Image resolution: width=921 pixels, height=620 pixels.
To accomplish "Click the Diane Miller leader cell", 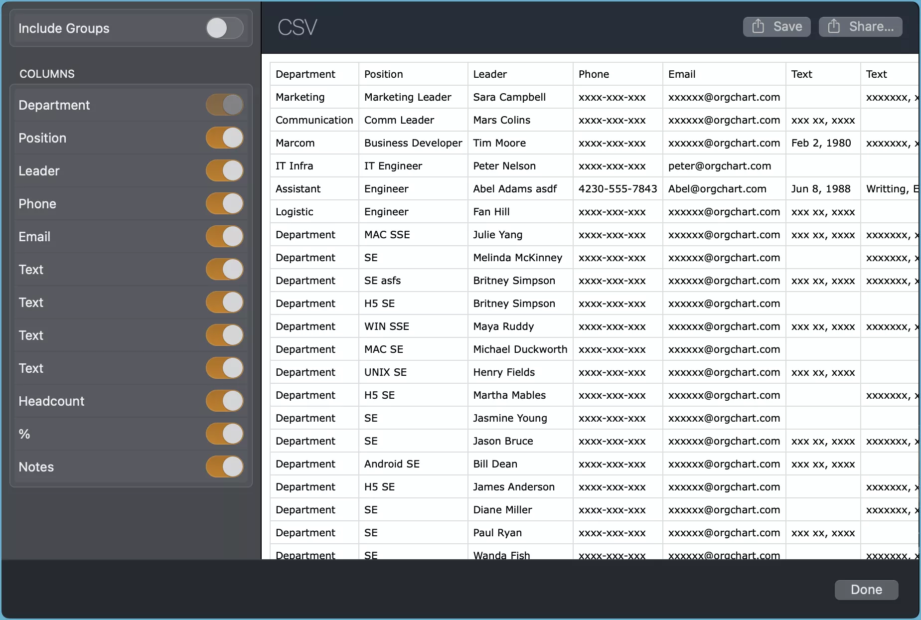I will (x=520, y=510).
